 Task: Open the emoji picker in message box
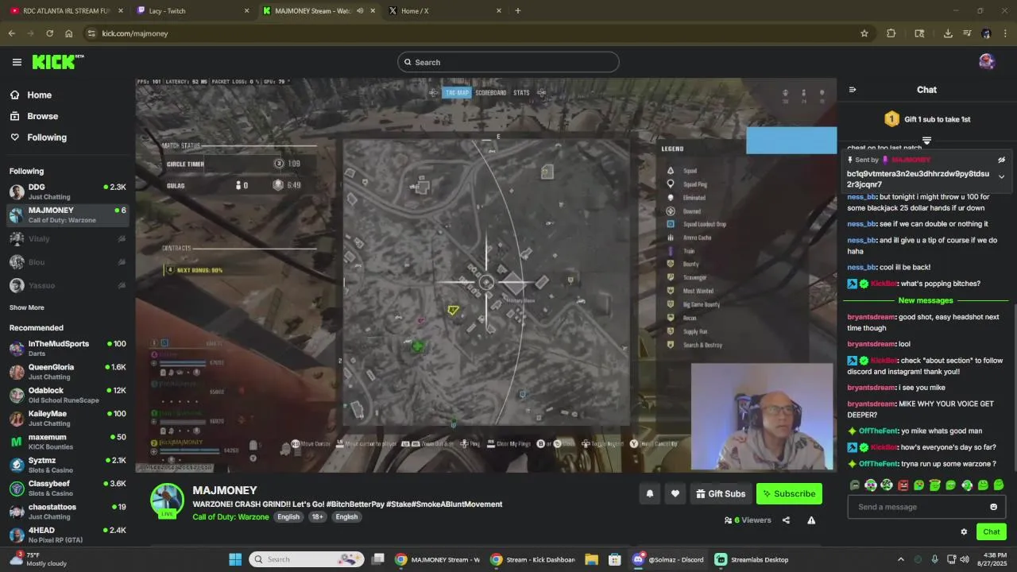(993, 507)
